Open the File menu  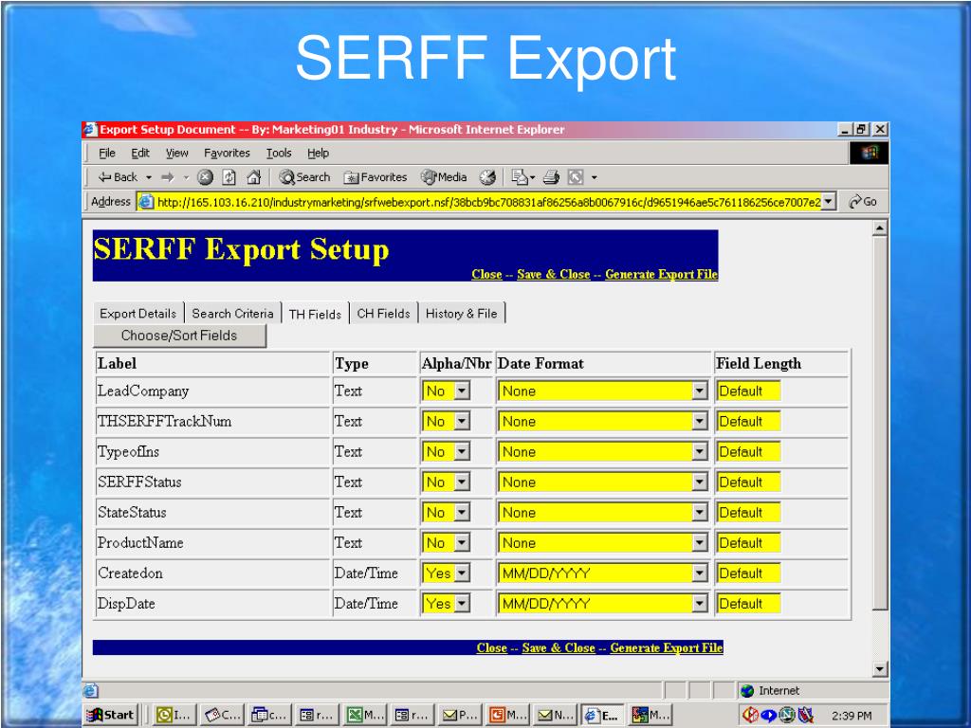[107, 153]
